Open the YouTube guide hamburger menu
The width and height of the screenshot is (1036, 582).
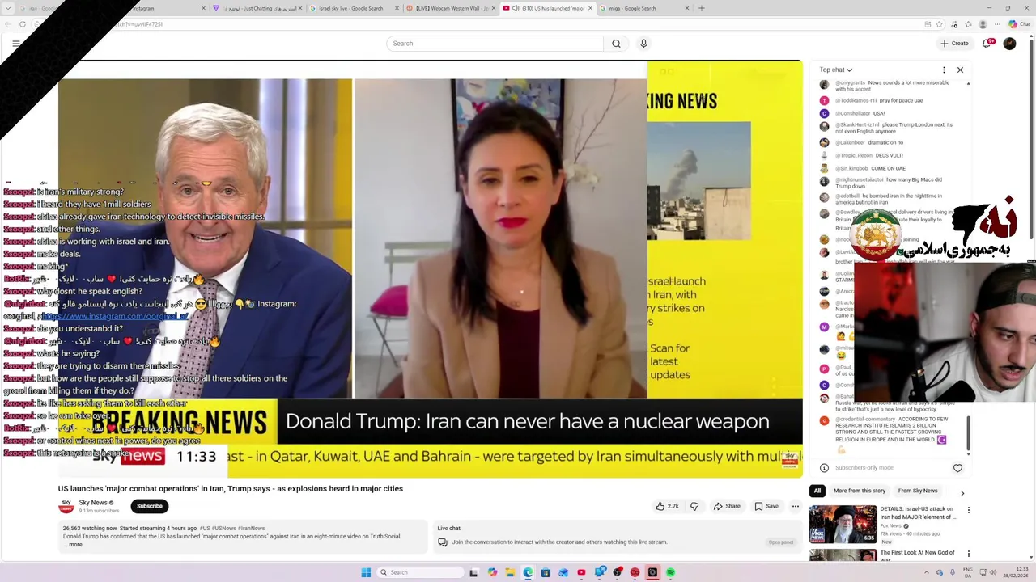click(15, 44)
